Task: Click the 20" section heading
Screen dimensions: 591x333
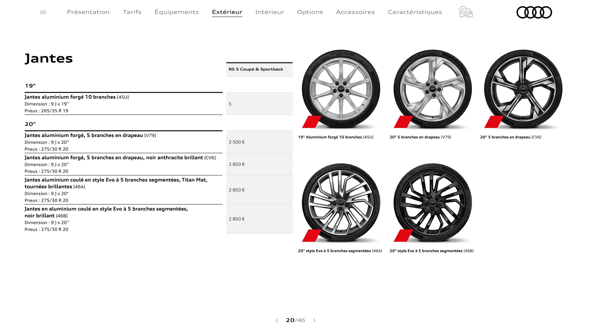Action: 30,124
